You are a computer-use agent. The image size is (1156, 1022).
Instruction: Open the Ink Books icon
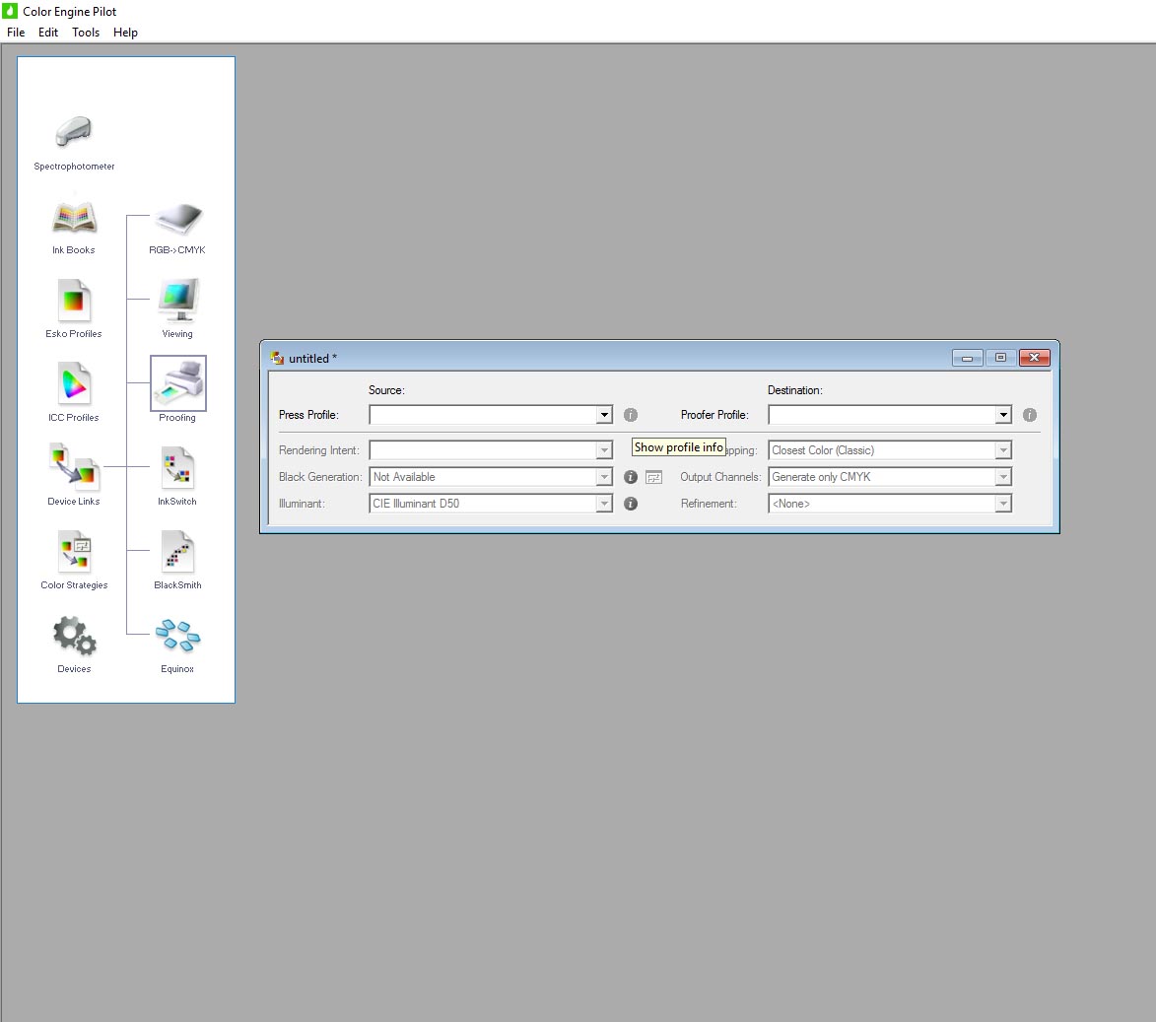[74, 218]
